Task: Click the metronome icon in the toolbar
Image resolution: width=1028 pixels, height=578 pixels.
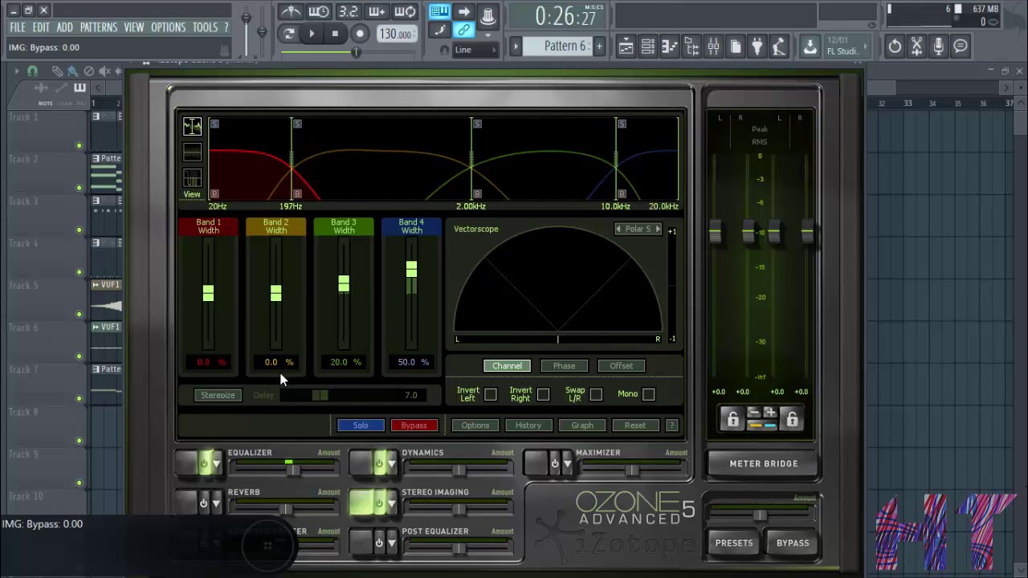Action: click(290, 11)
